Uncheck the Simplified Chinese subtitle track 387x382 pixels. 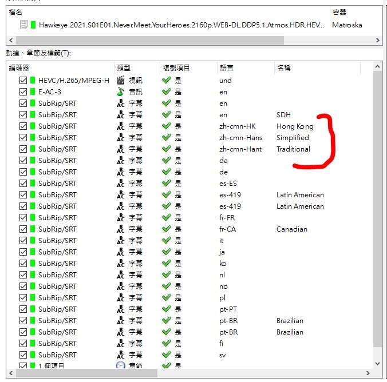(23, 138)
